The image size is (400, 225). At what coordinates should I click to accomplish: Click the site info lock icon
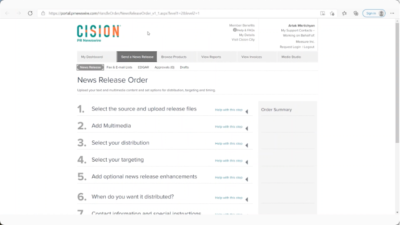pos(43,13)
